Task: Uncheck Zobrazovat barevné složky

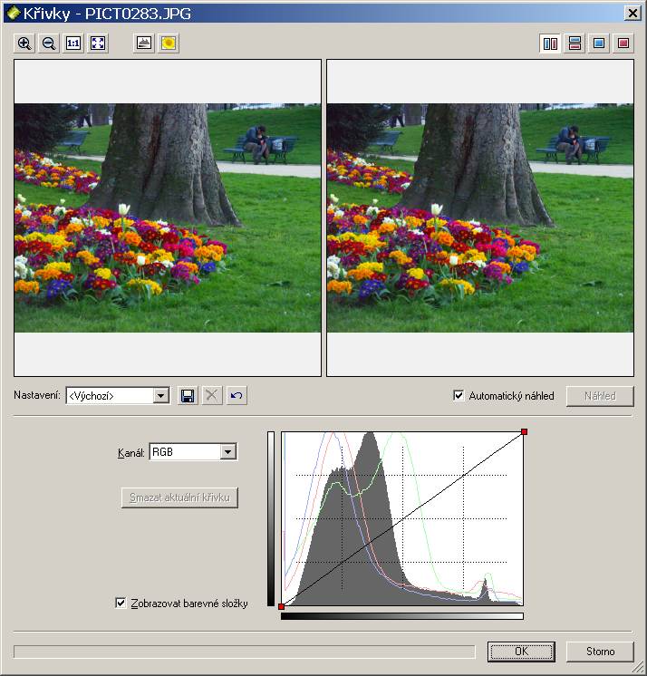Action: 121,603
